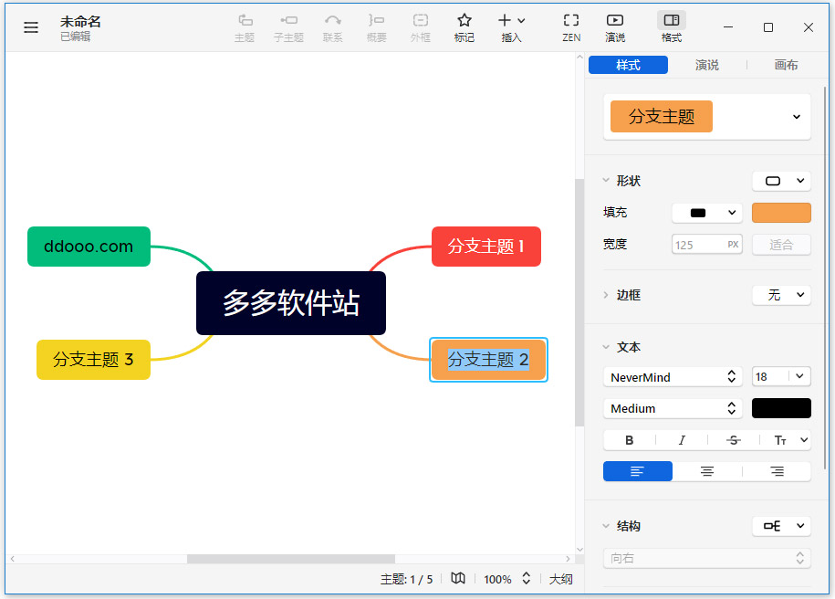Switch to the 画布 tab
Image resolution: width=835 pixels, height=599 pixels.
click(x=786, y=65)
